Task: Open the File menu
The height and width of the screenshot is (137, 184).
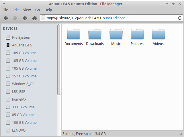Action: [x=5, y=10]
